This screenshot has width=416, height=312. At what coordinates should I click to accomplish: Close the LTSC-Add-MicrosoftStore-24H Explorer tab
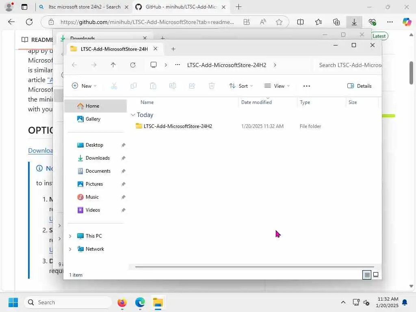156,49
